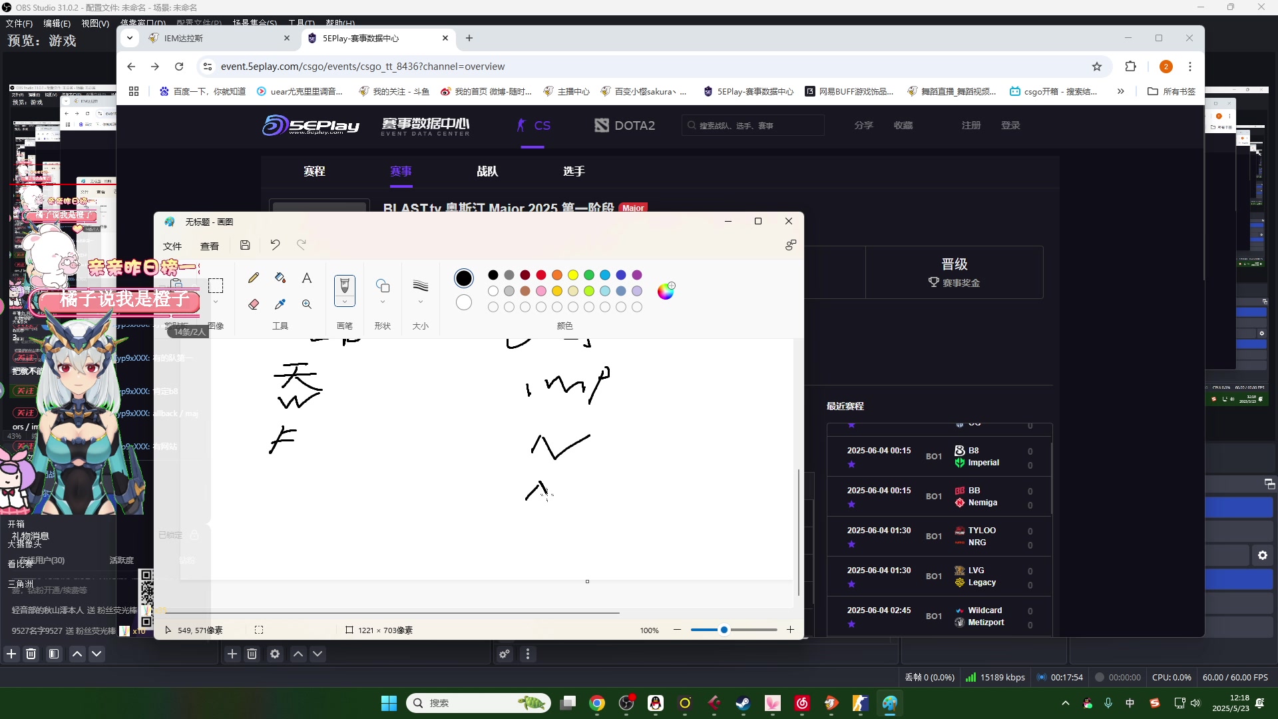This screenshot has width=1278, height=719.
Task: Toggle favorite star for LVG vs Legacy match
Action: coord(851,584)
